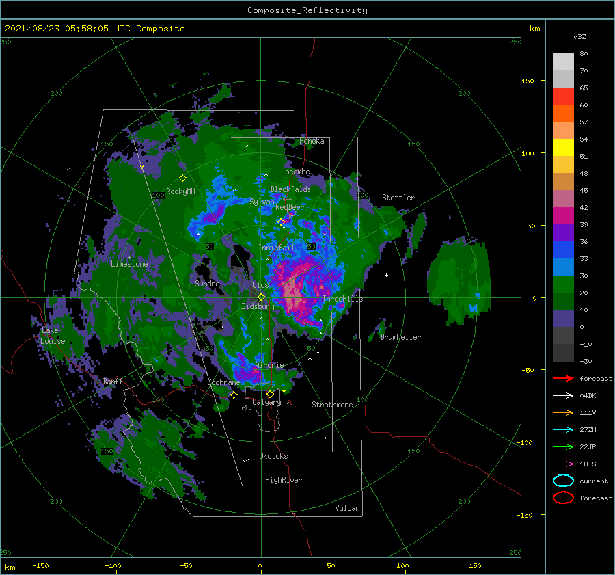This screenshot has height=575, width=615.
Task: Click the asterisk marker above Limestone
Action: pos(129,258)
